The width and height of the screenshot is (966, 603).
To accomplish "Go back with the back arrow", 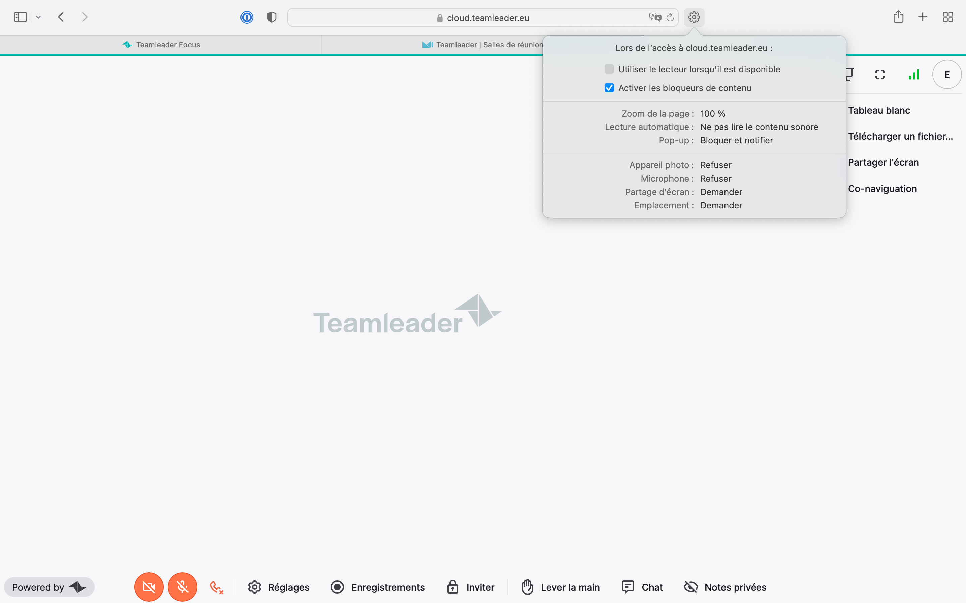I will click(x=61, y=17).
